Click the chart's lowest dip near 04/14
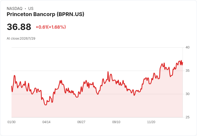Image resolution: width=197 pixels, height=136 pixels. point(46,105)
